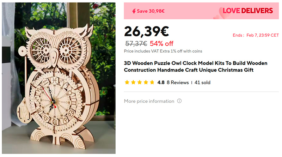Click the Ends Feb 7 deadline text
Viewport: 282px width, 157px height.
click(256, 35)
